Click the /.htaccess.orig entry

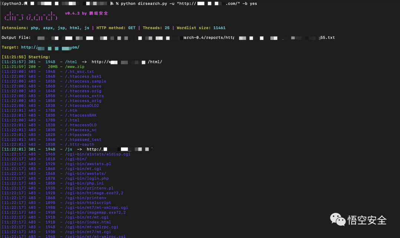click(x=83, y=91)
